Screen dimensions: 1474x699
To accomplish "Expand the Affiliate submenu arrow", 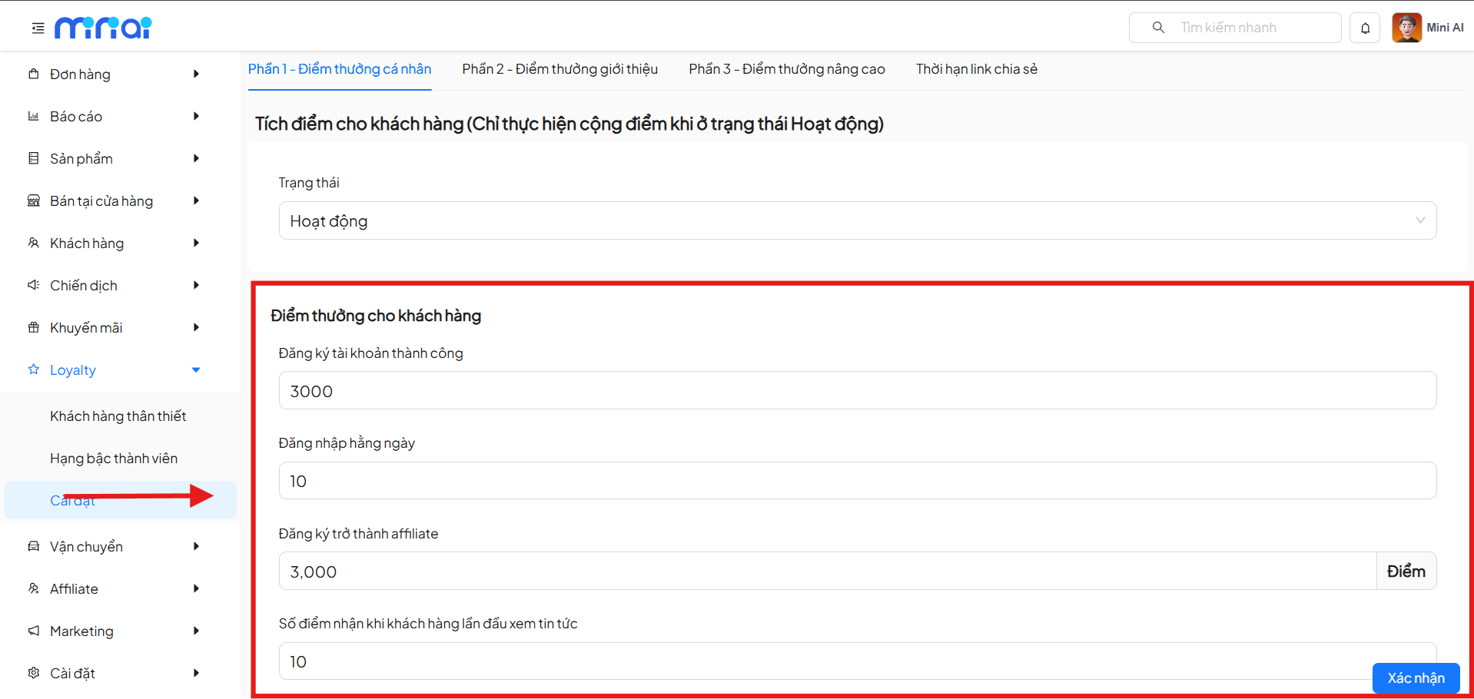I will [196, 589].
